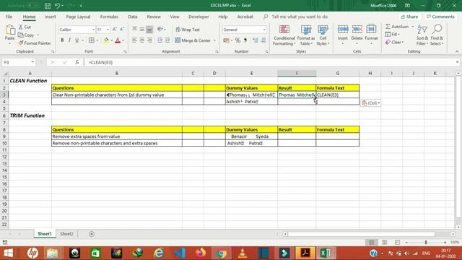Screen dimensions: 462x260
Task: Toggle Bold formatting
Action: (62, 40)
